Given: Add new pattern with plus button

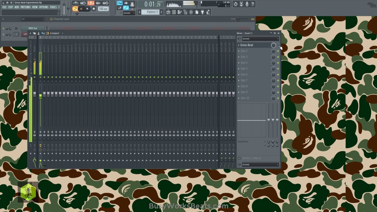Looking at the screenshot, I should [x=161, y=12].
